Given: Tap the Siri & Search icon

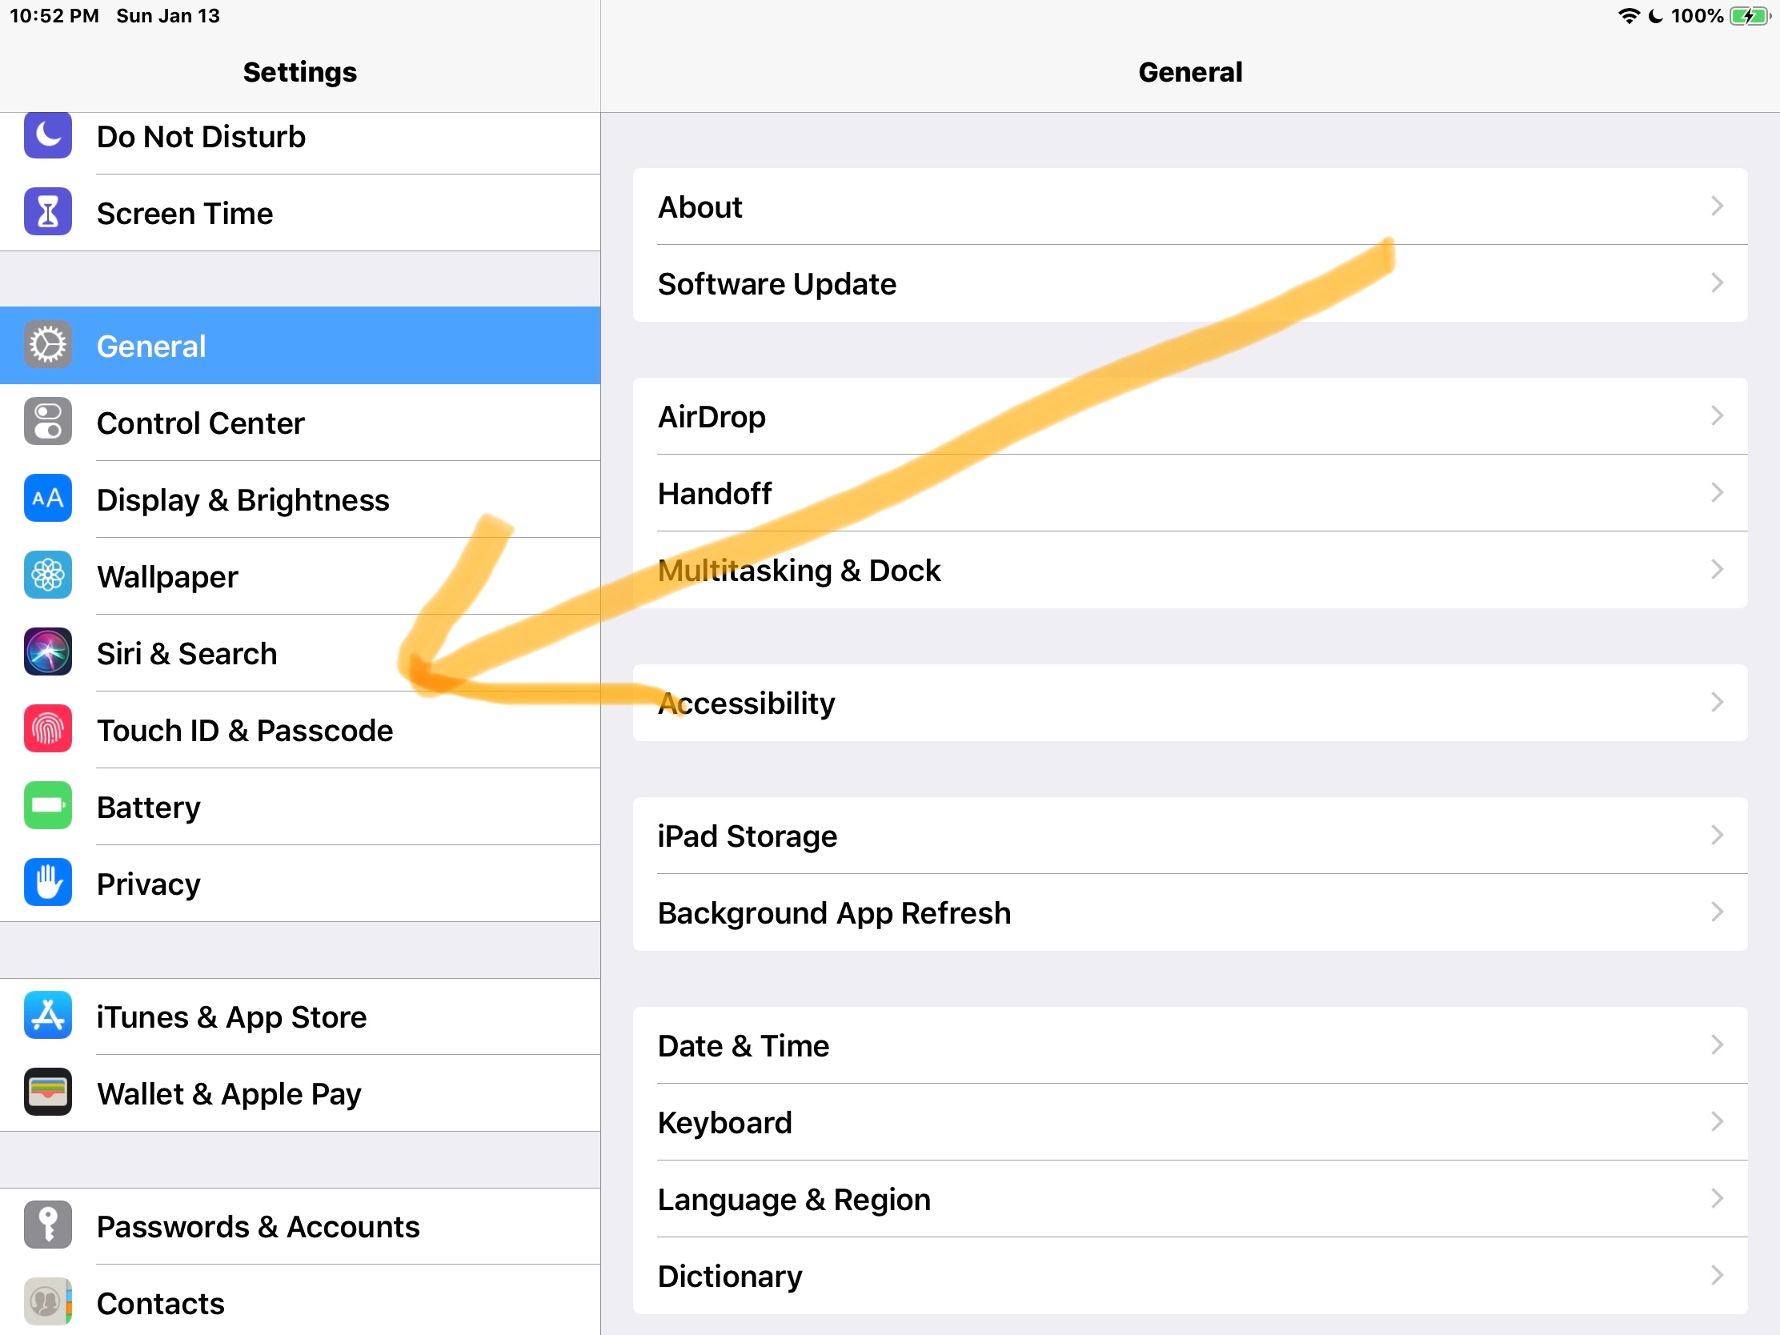Looking at the screenshot, I should click(47, 652).
